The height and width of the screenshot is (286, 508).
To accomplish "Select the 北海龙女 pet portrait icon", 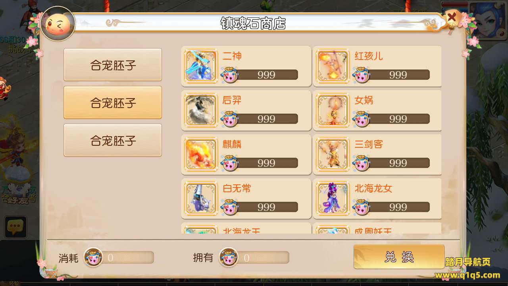I will (333, 198).
